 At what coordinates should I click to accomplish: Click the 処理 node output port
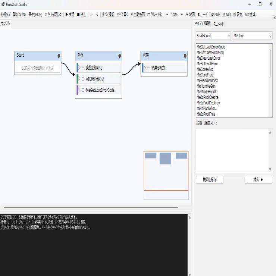click(119, 56)
